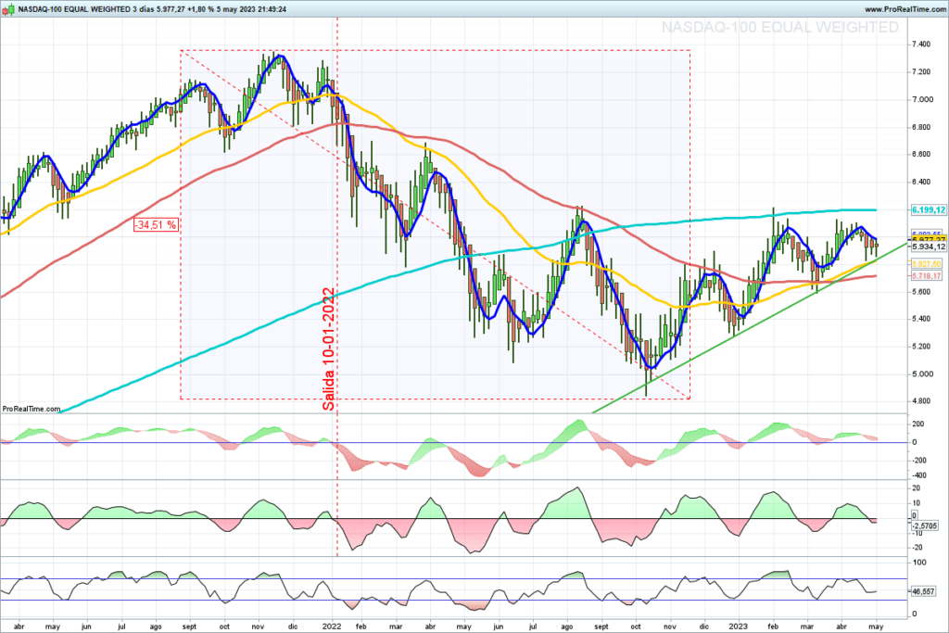Click the candlestick chart icon in title bar
Viewport: 949px width, 633px height.
[x=10, y=7]
